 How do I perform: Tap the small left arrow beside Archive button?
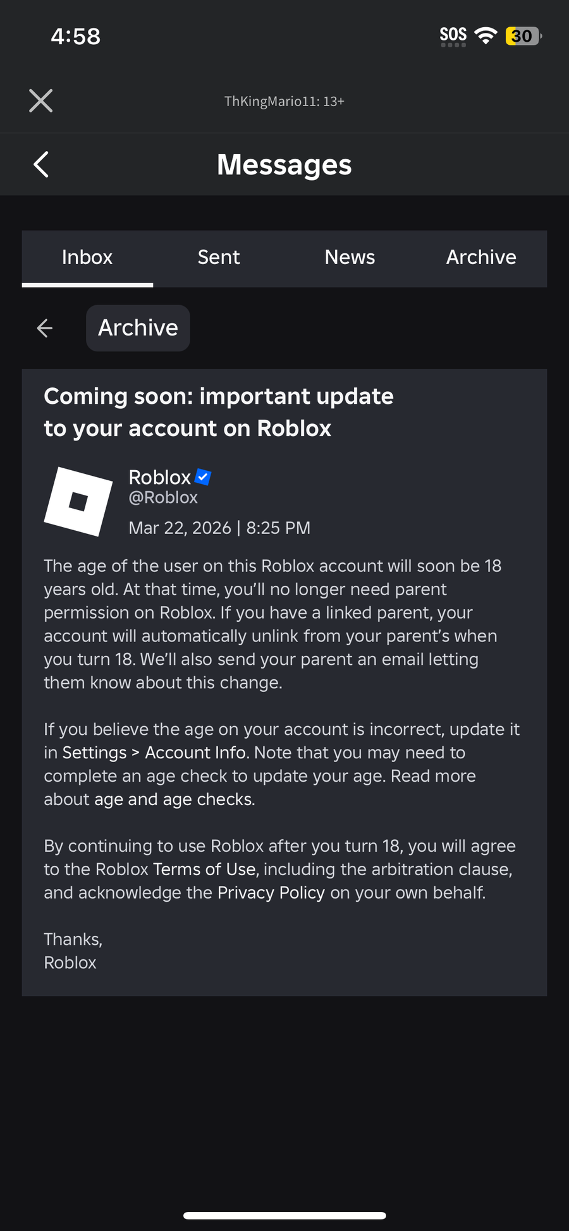pyautogui.click(x=45, y=328)
